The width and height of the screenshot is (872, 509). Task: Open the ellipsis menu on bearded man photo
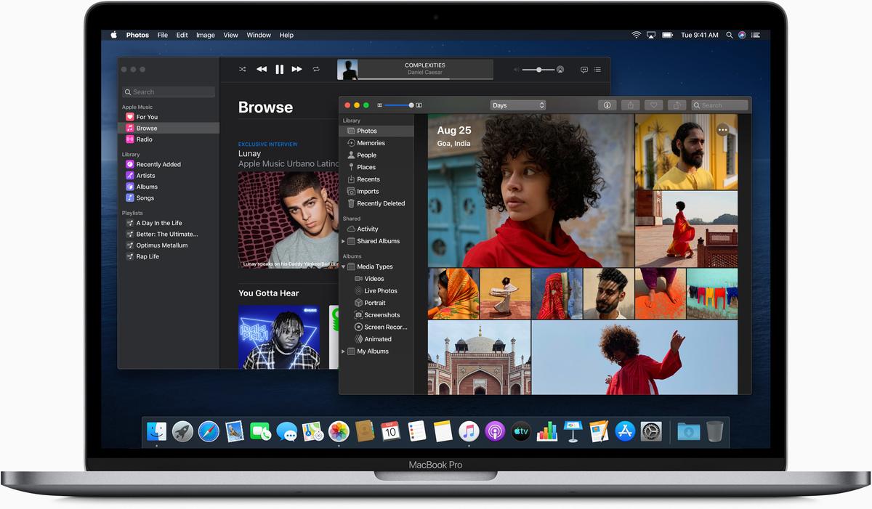722,130
